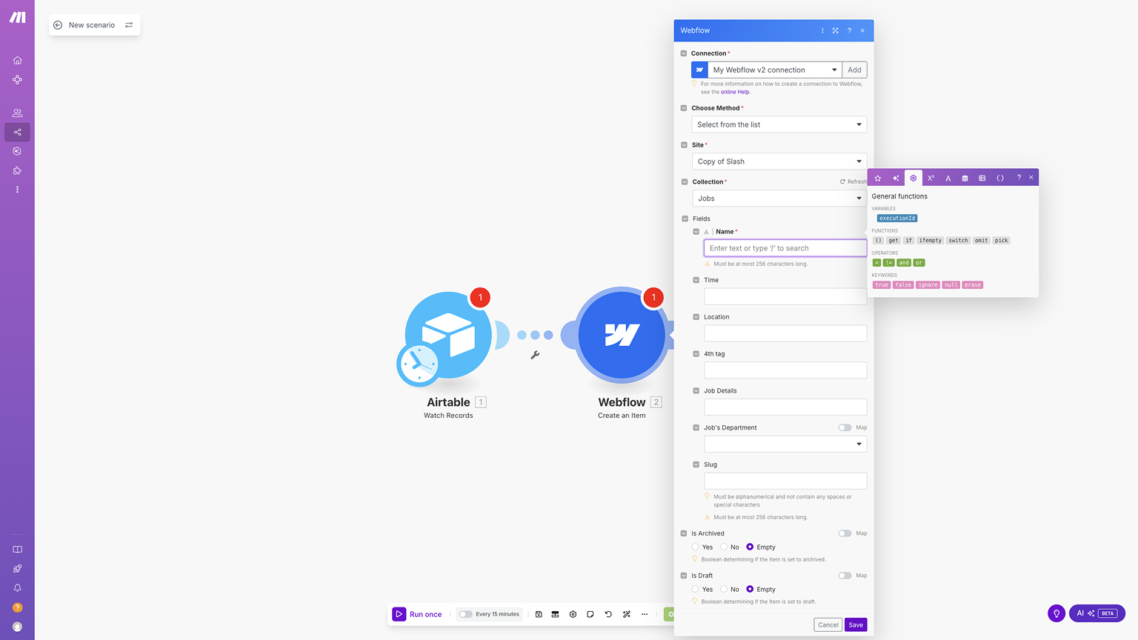Viewport: 1138px width, 640px height.
Task: Click Refresh next to Collection
Action: point(853,181)
